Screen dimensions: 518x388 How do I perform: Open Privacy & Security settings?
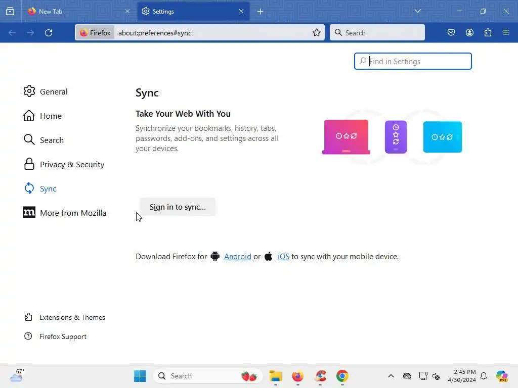pos(64,164)
